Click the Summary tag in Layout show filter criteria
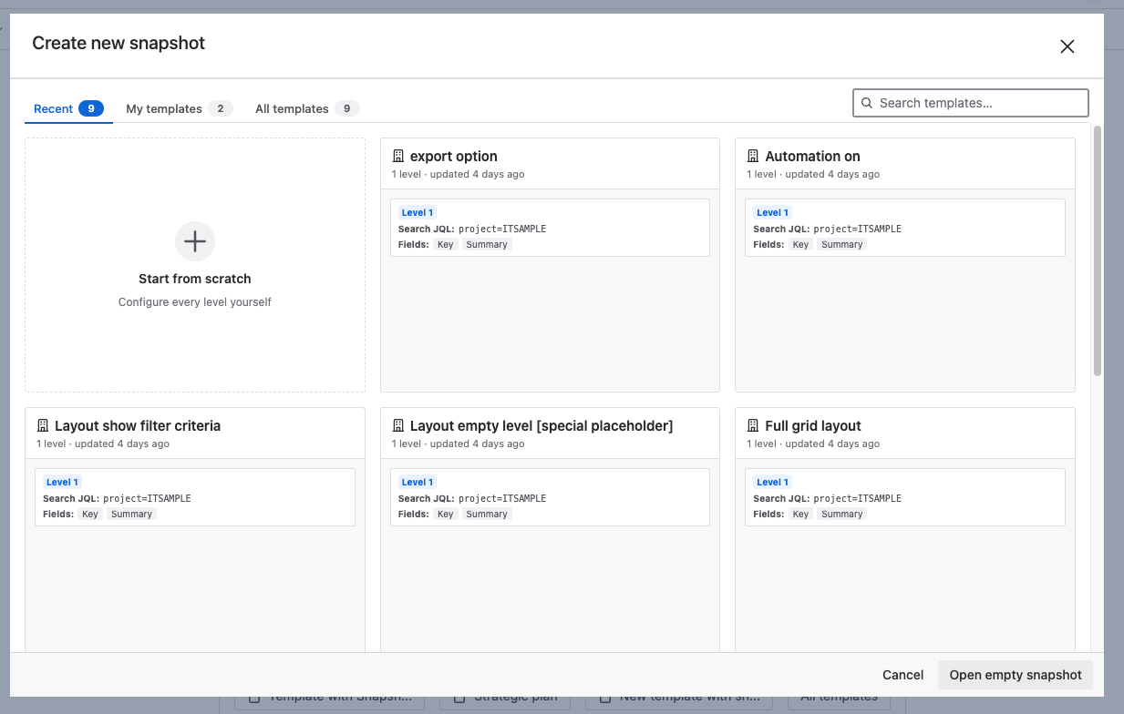Screen dimensions: 1124x714 click(131, 514)
